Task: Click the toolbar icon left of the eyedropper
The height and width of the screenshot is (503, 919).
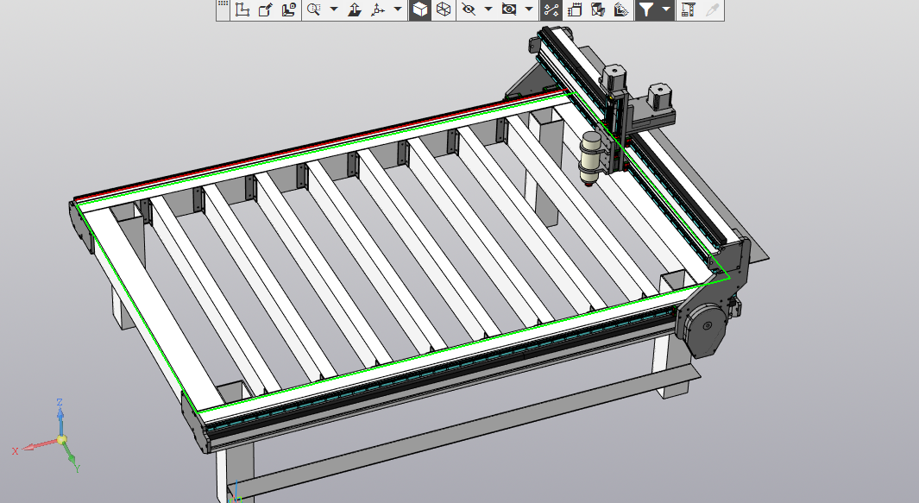Action: (688, 9)
